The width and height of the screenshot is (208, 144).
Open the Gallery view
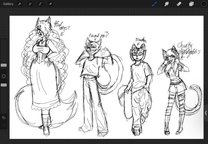pos(8,4)
